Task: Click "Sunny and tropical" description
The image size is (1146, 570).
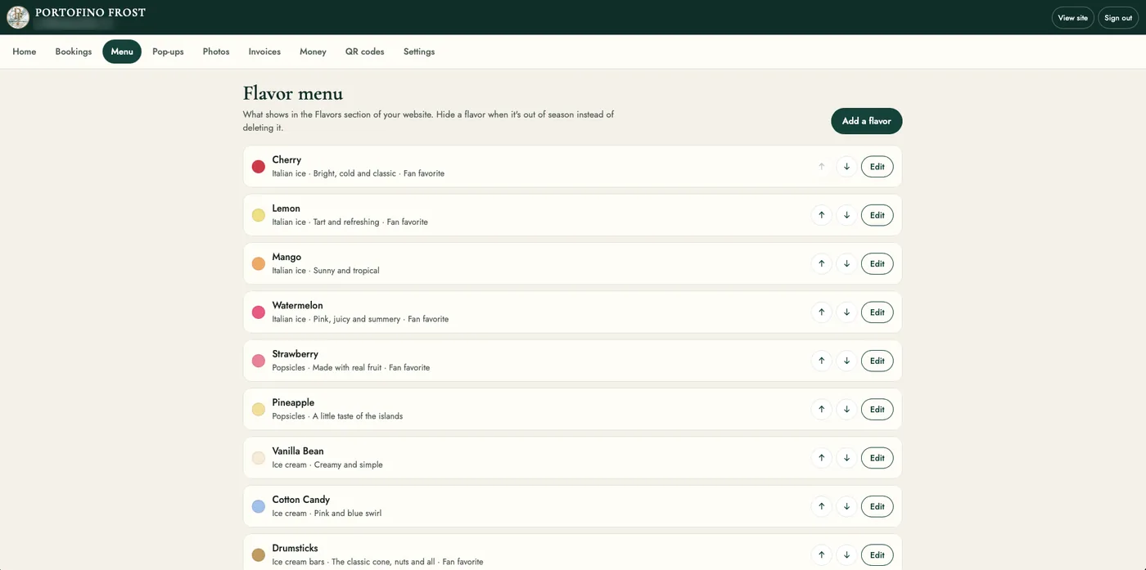Action: [346, 271]
